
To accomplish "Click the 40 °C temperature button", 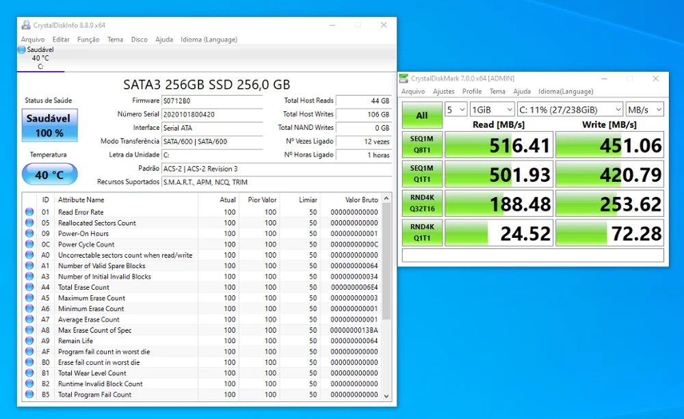I will pyautogui.click(x=50, y=174).
